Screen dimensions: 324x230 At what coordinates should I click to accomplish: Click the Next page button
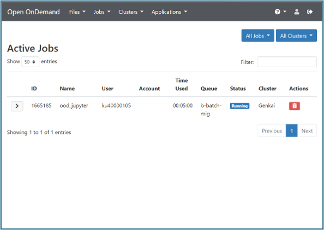tap(307, 131)
